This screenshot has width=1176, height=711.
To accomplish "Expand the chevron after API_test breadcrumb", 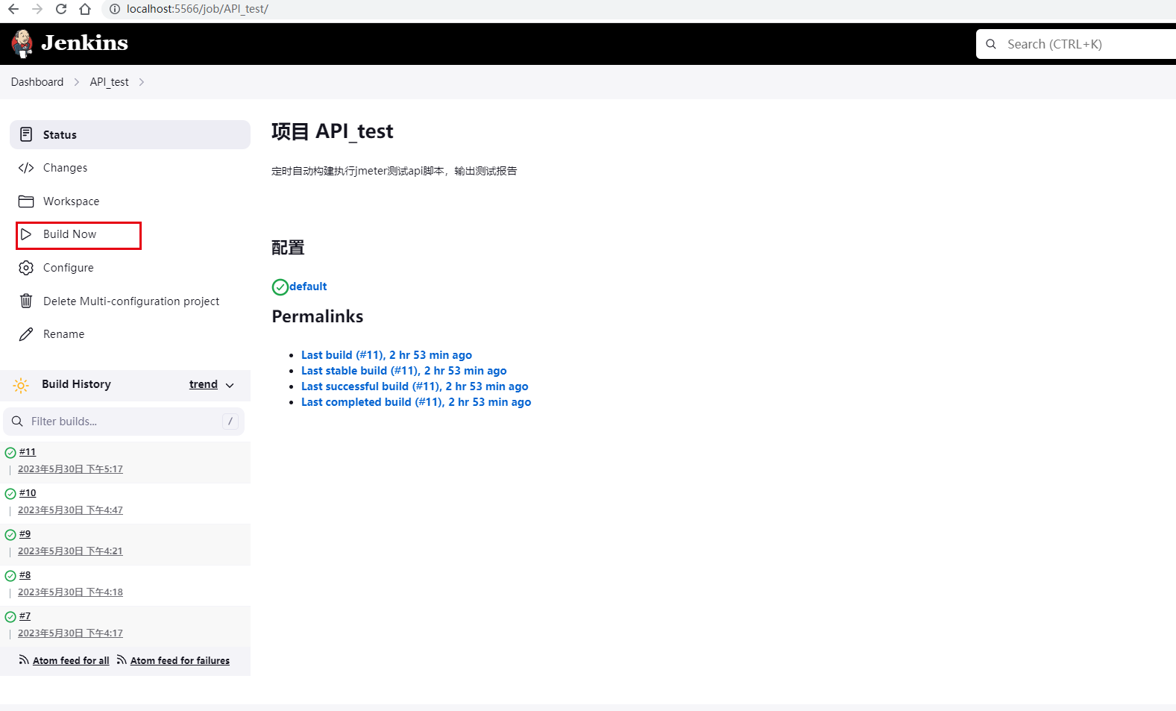I will [141, 82].
